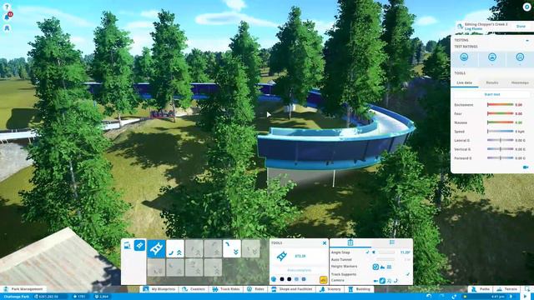Click the undo arrow in status bar
The width and height of the screenshot is (534, 300).
tap(429, 297)
